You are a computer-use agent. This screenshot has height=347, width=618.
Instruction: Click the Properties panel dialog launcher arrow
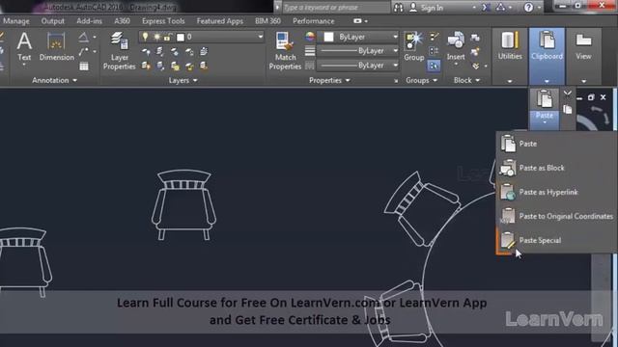tap(396, 81)
